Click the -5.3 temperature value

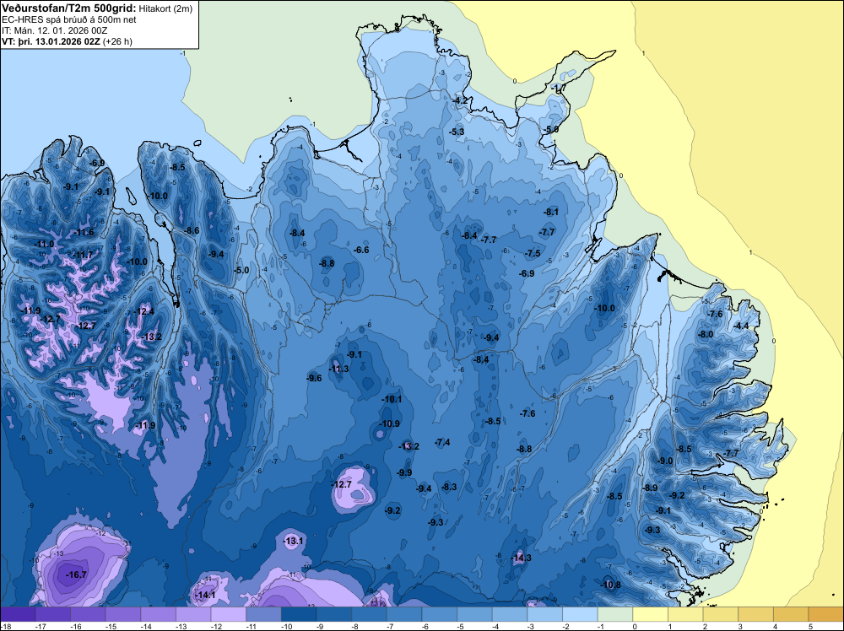click(457, 132)
